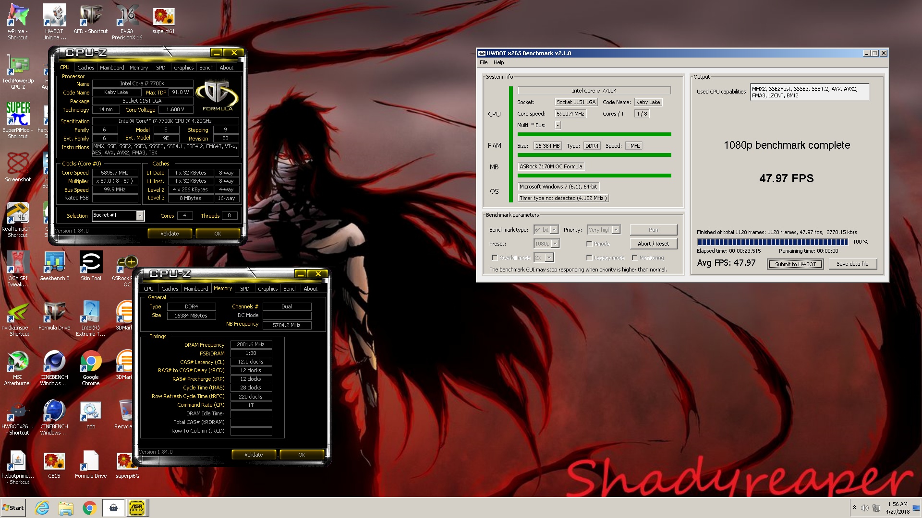This screenshot has width=922, height=518.
Task: Click Submit to HWBOT button
Action: click(795, 264)
